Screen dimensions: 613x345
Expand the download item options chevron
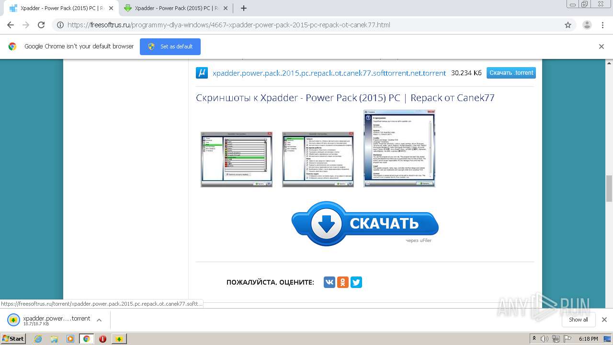(99, 320)
